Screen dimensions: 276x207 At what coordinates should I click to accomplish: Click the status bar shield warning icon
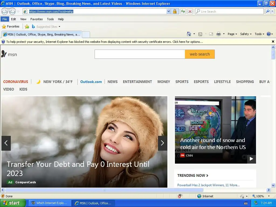pyautogui.click(x=3, y=196)
